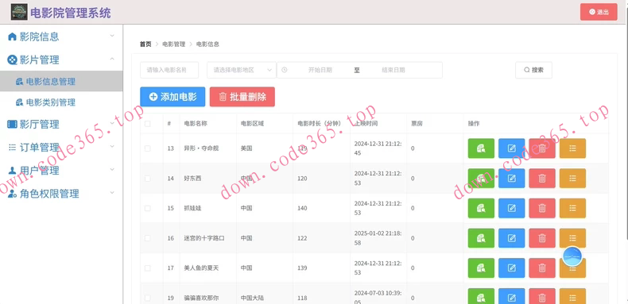Click the 美国 region cell
628x304 pixels.
click(246, 148)
